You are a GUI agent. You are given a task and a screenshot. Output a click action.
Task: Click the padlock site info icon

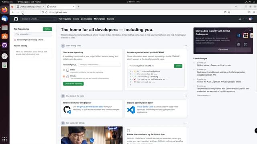coord(47,12)
